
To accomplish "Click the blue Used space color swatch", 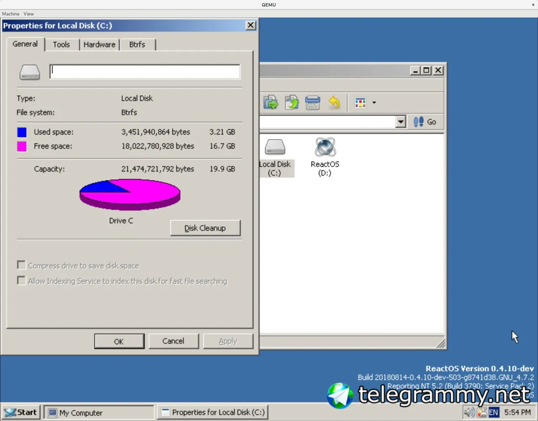I will coord(22,132).
